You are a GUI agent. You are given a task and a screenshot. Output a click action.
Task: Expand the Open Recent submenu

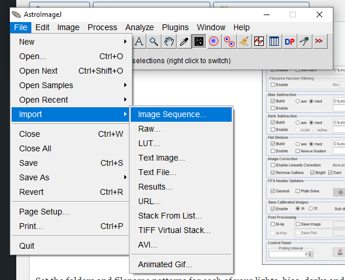pyautogui.click(x=70, y=100)
